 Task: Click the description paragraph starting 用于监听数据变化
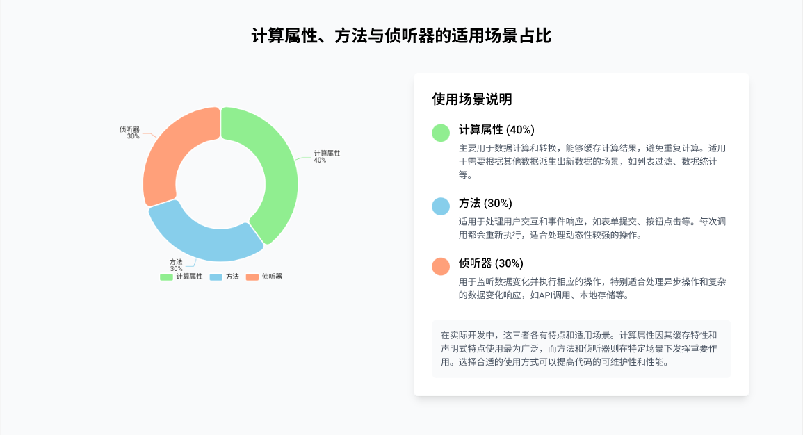(x=592, y=288)
